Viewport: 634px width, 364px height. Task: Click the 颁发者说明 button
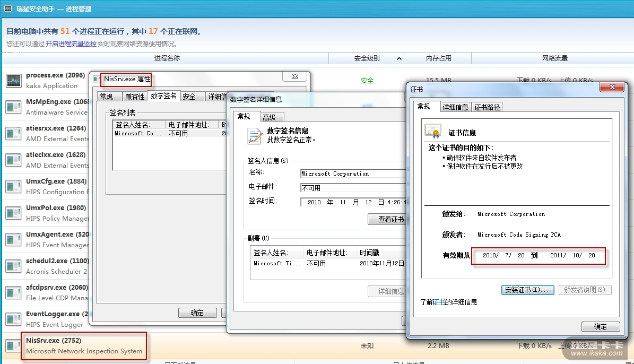585,290
